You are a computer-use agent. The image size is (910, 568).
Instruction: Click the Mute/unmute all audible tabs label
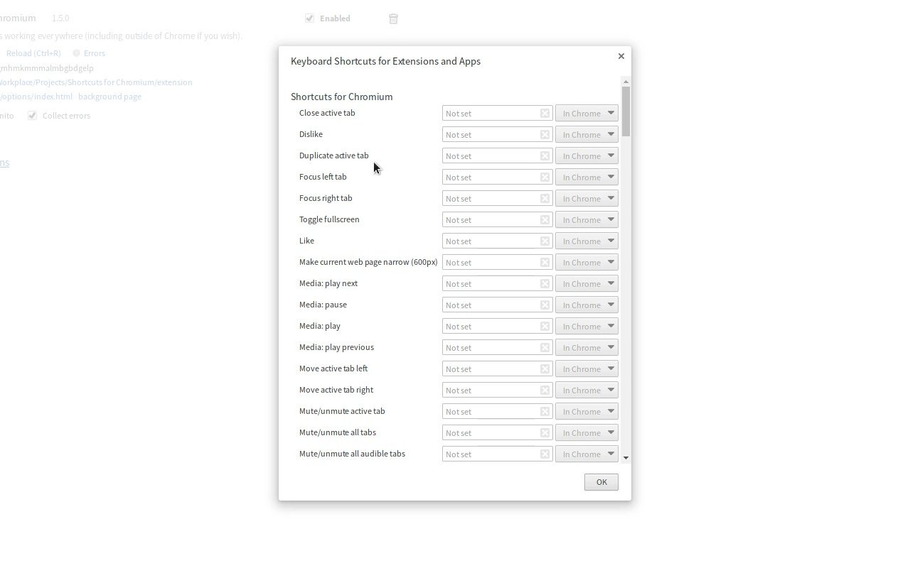(352, 454)
